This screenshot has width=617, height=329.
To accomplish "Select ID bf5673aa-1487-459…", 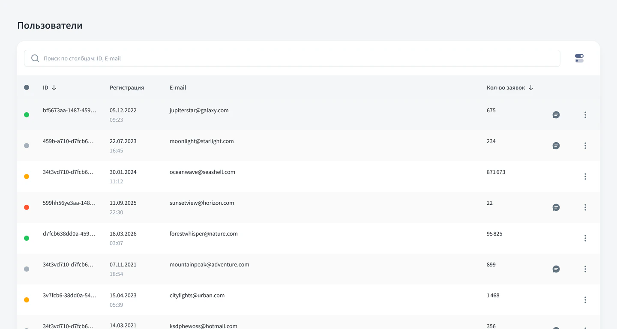I will tap(69, 110).
